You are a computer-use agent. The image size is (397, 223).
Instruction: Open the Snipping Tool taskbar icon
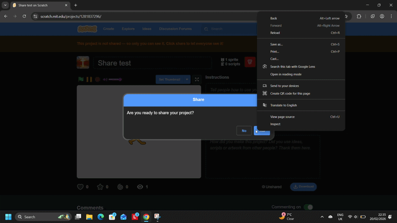point(157,217)
